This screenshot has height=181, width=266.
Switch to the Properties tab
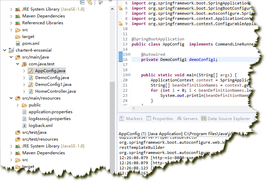point(159,118)
